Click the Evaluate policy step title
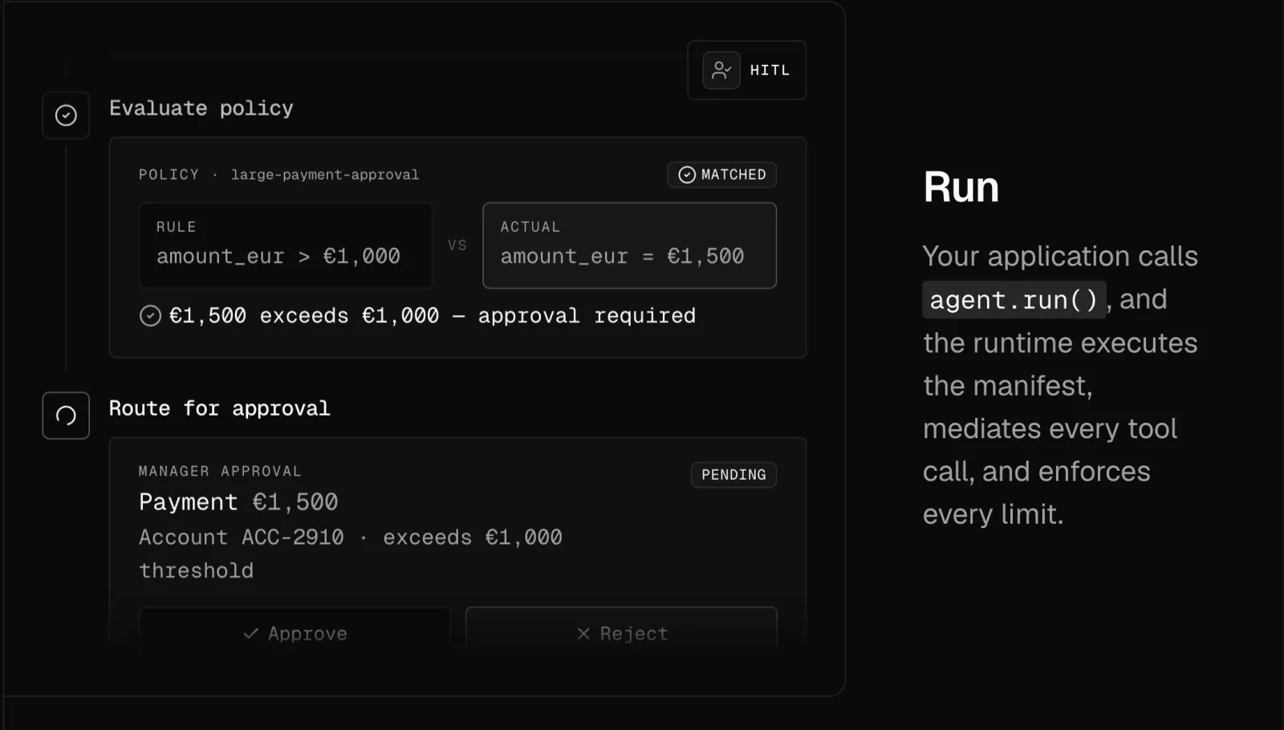1284x730 pixels. [201, 108]
